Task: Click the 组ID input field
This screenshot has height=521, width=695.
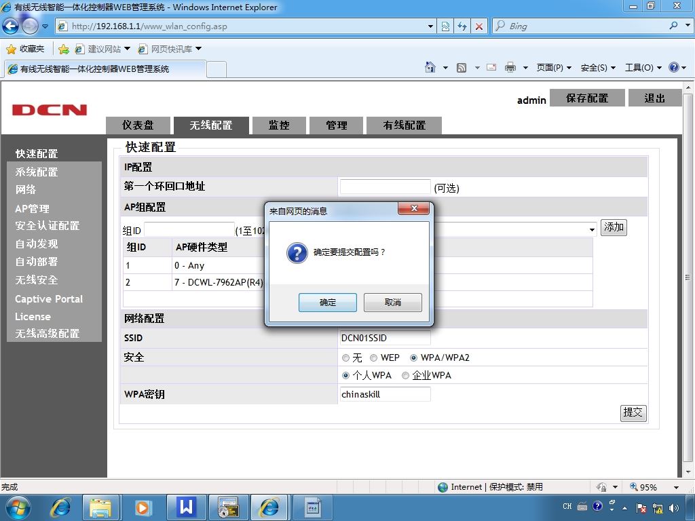Action: click(189, 230)
